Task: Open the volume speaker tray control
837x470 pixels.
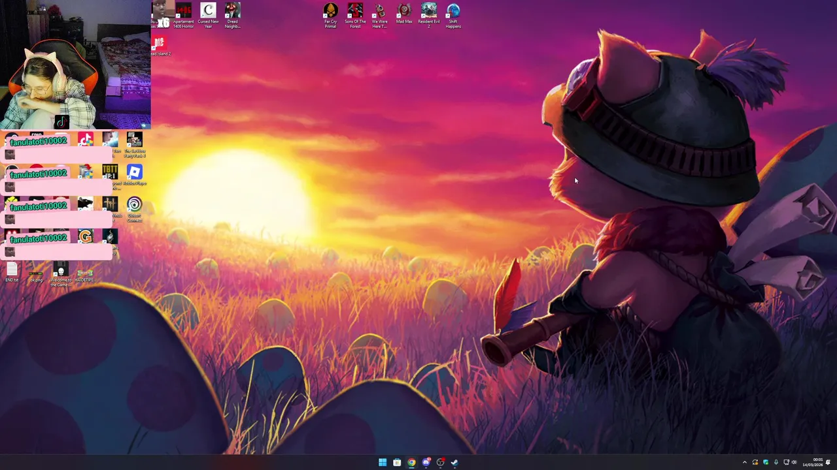Action: (794, 462)
